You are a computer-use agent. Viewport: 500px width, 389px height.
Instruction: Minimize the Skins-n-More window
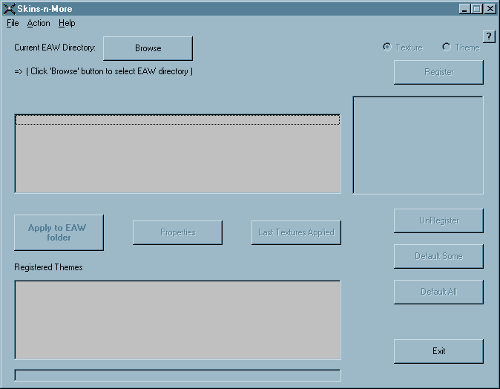(x=464, y=9)
